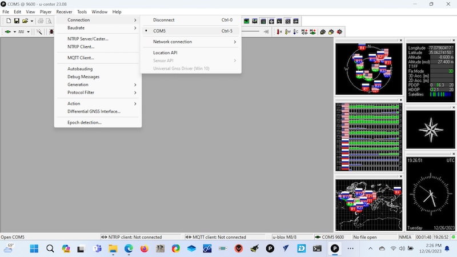Open Windows Start menu from taskbar
Viewport: 457px width, 257px height.
pos(34,248)
